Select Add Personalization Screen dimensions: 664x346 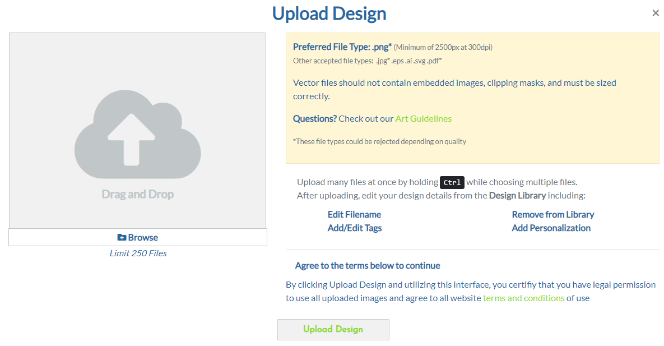551,228
